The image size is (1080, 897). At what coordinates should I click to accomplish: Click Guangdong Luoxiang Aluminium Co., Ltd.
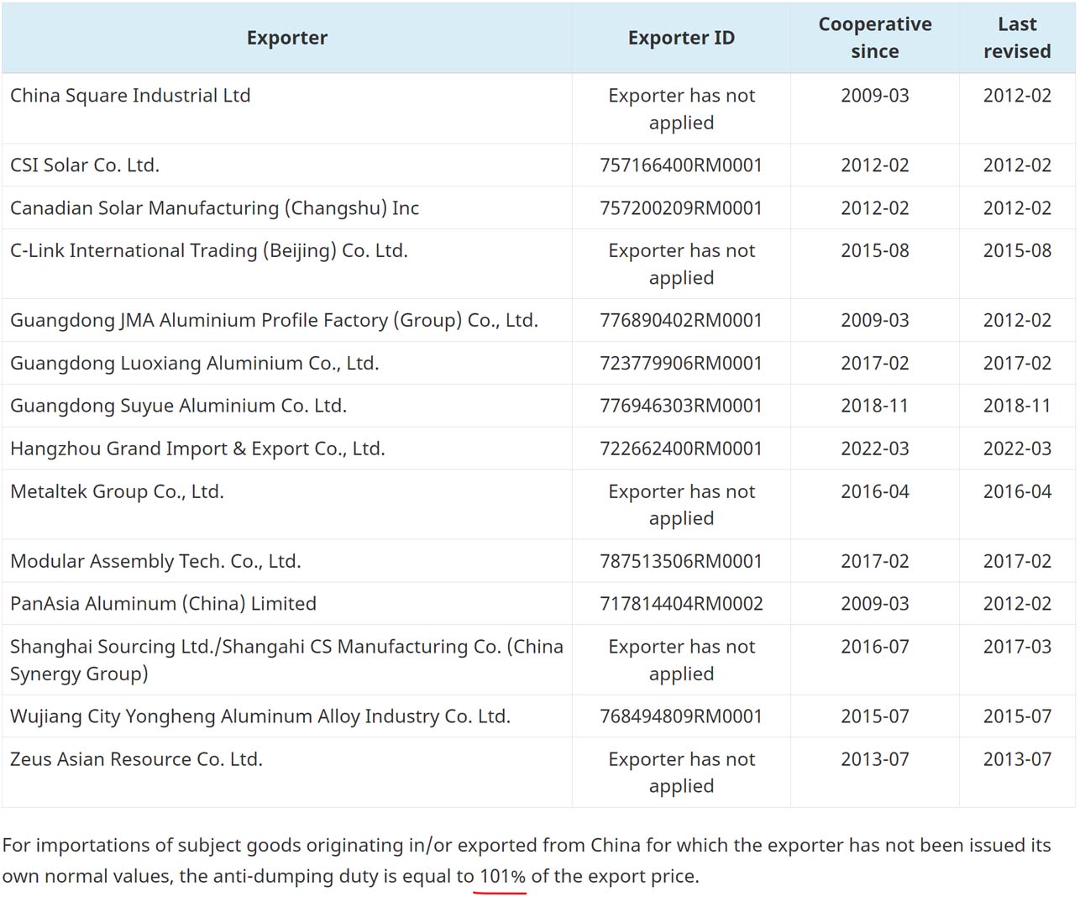point(195,364)
